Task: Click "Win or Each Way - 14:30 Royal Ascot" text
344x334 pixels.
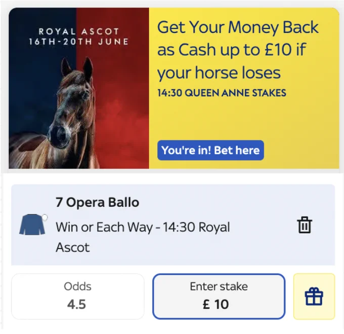Action: click(143, 237)
